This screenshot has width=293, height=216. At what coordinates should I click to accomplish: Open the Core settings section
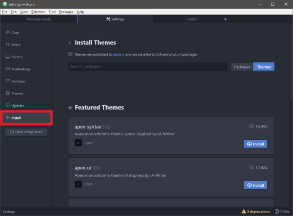tap(26, 32)
